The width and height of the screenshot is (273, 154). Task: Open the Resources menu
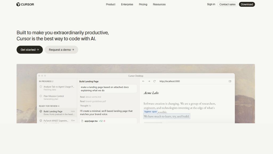(159, 4)
